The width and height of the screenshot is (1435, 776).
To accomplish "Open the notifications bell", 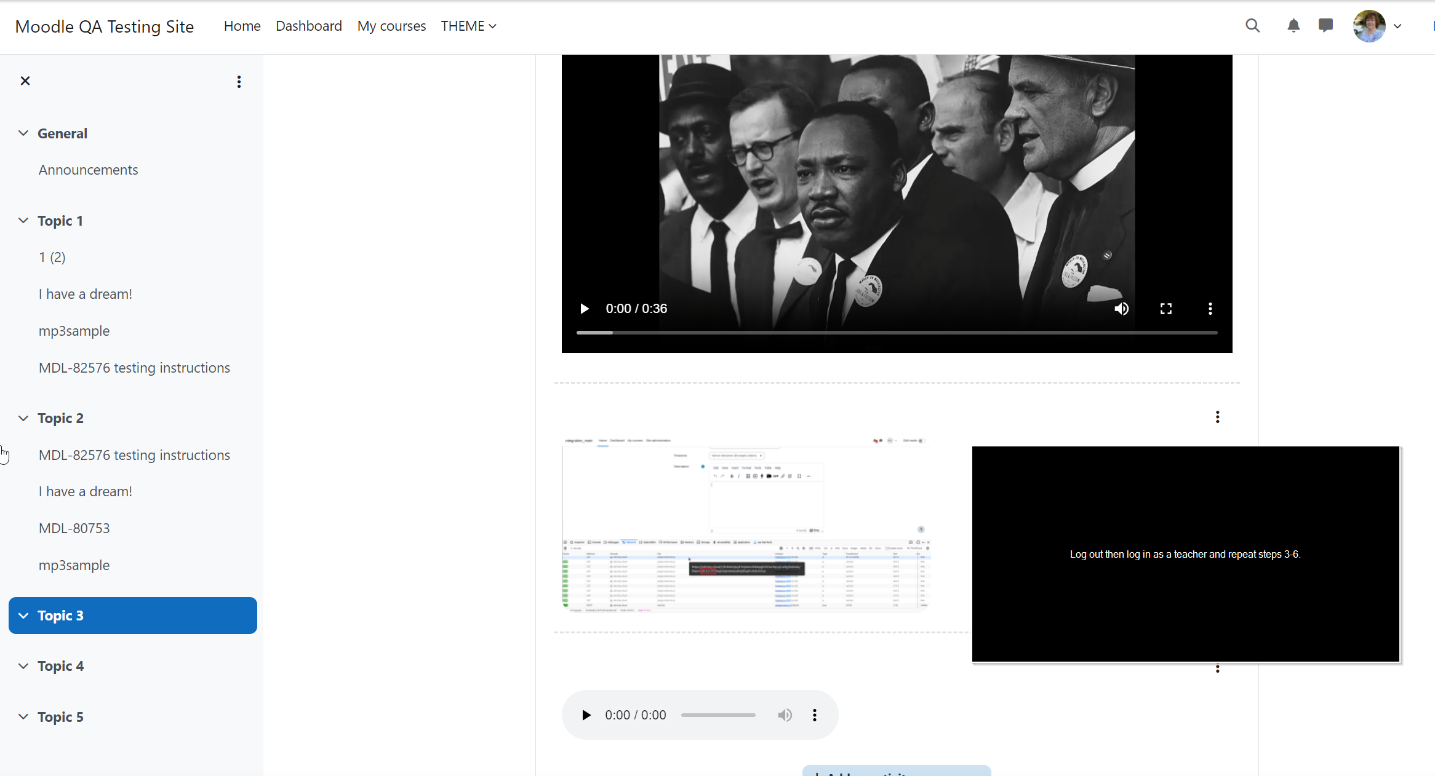I will click(x=1293, y=26).
